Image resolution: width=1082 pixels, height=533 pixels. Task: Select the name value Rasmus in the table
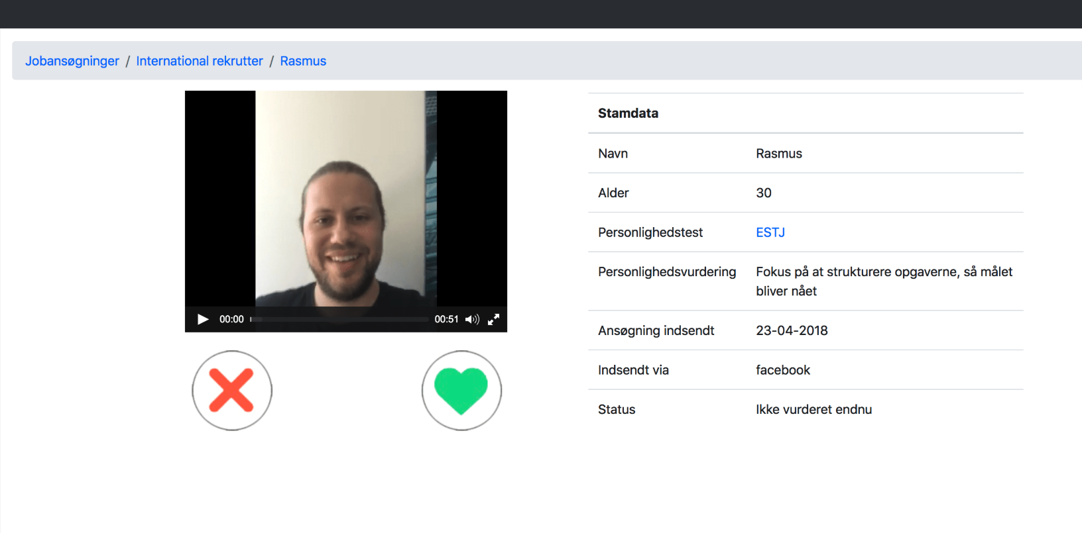[779, 154]
